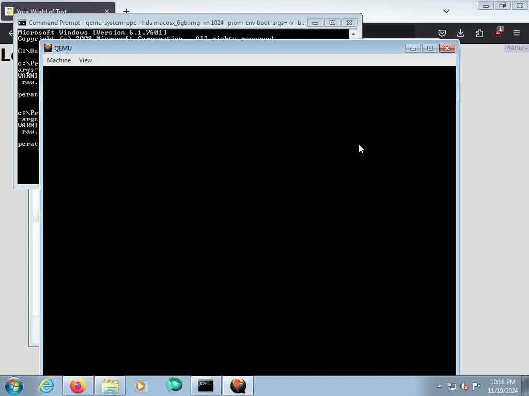Open the Firefox hamburger menu
The width and height of the screenshot is (529, 396).
[x=517, y=33]
